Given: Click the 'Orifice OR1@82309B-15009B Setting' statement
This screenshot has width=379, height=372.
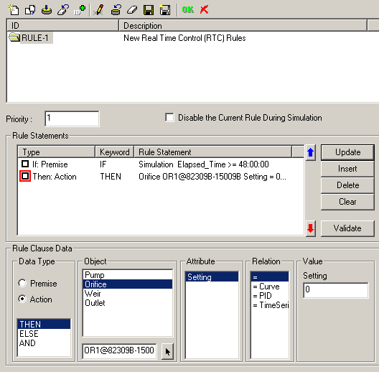Looking at the screenshot, I should (x=212, y=177).
